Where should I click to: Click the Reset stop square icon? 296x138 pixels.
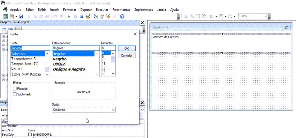[82, 17]
